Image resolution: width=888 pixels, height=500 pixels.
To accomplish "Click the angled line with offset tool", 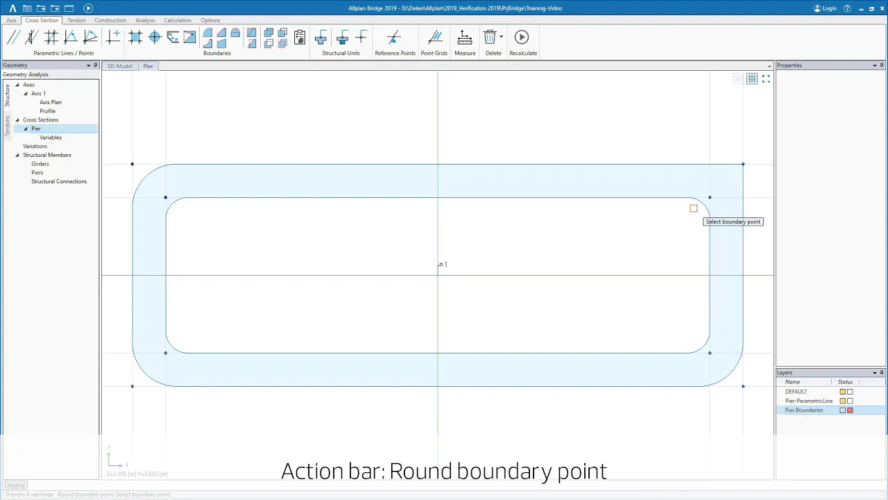I will 31,37.
